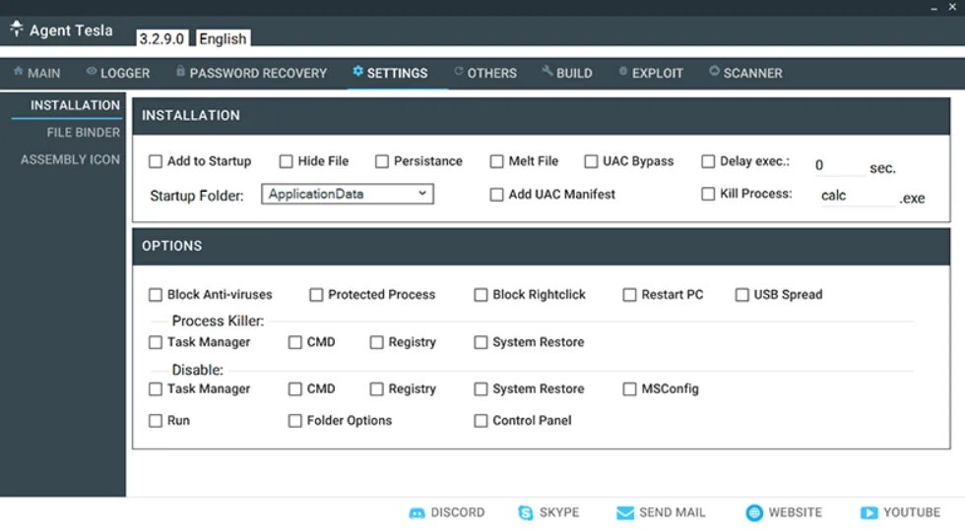Click the Website globe icon

754,513
